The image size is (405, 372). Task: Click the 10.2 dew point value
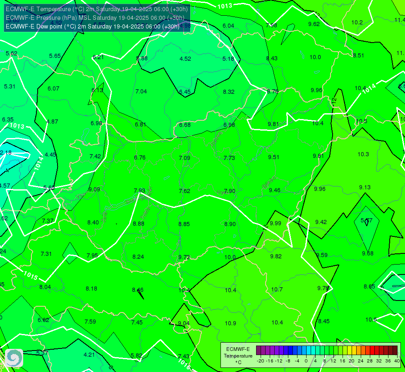coord(357,22)
